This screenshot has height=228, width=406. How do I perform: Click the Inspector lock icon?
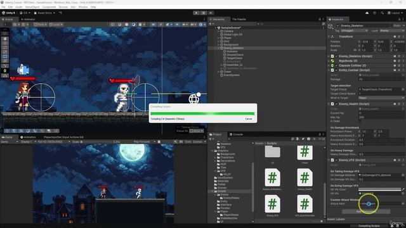[399, 20]
